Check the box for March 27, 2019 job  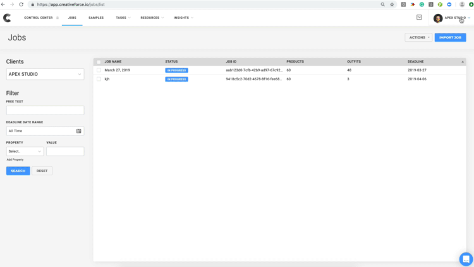[99, 70]
